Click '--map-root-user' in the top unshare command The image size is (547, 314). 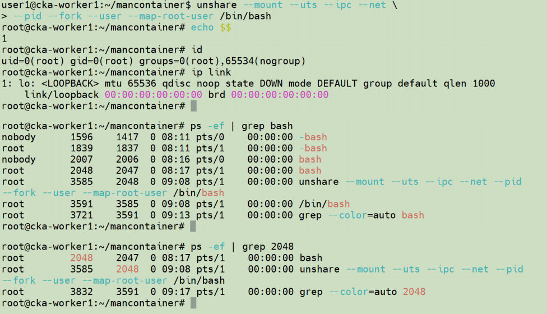coord(171,16)
